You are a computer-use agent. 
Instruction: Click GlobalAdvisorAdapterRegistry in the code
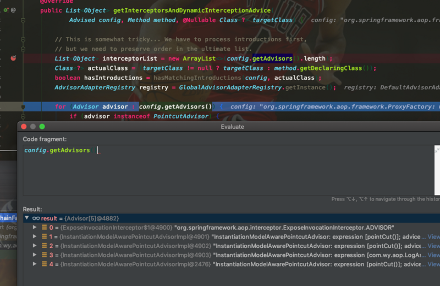tap(230, 88)
